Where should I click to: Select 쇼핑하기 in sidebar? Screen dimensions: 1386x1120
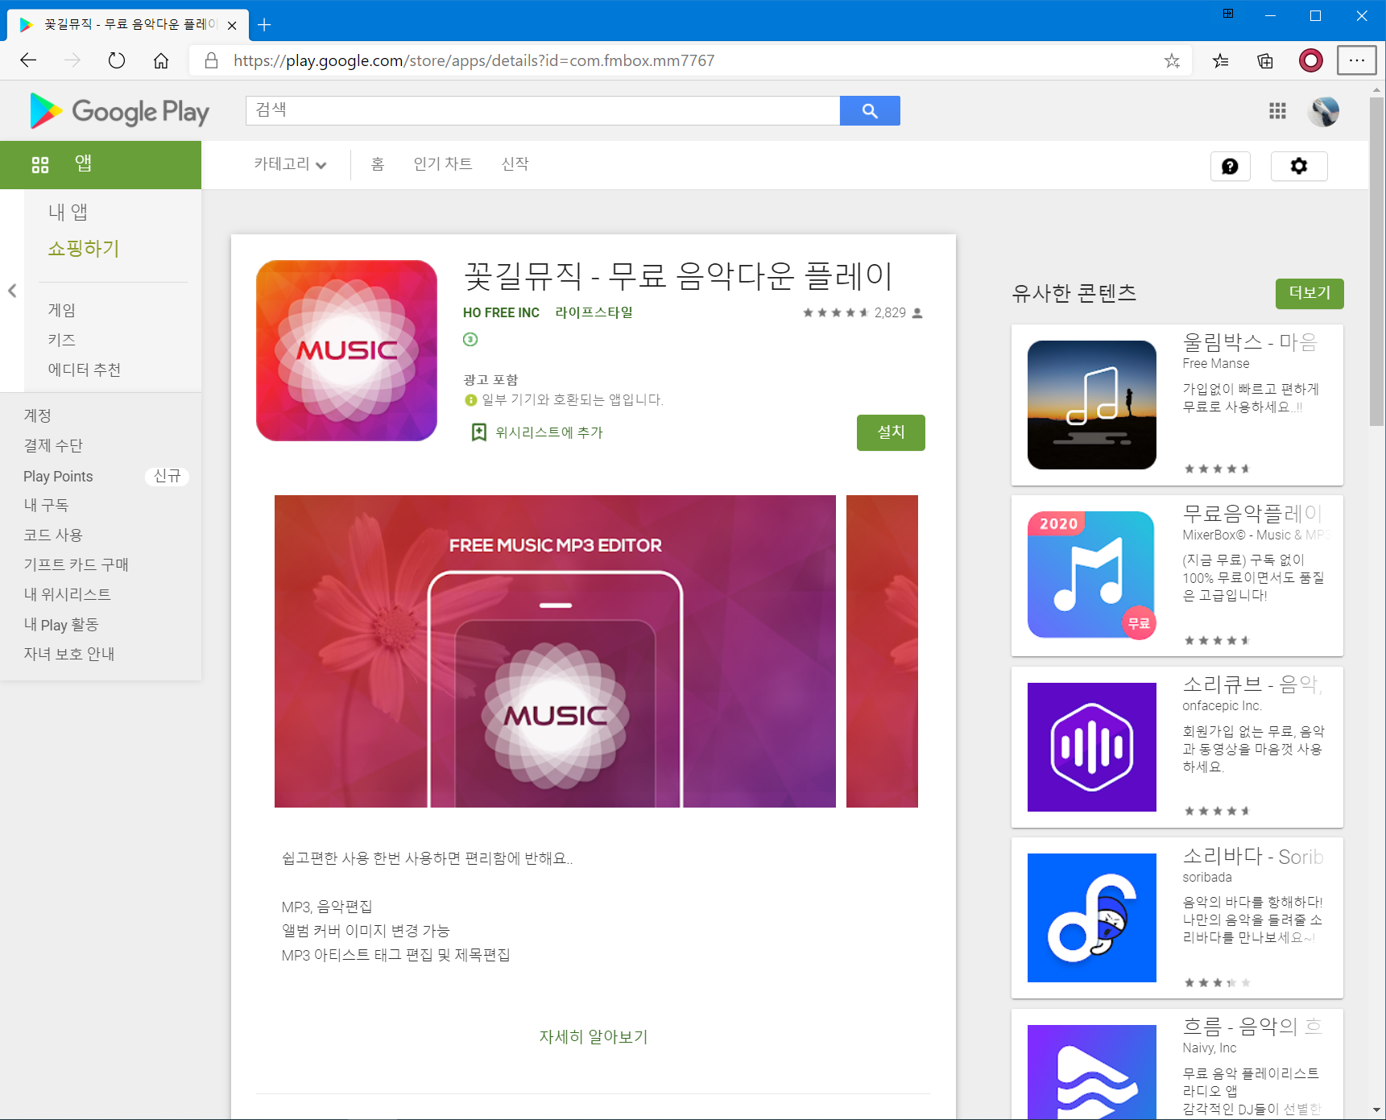[x=84, y=248]
